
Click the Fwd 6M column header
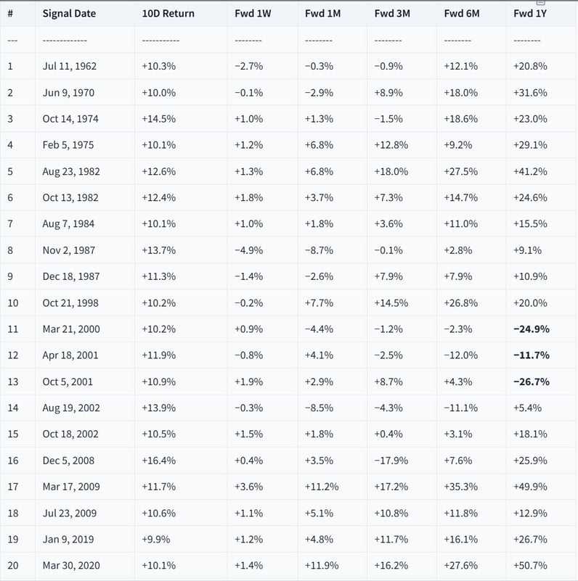pos(462,14)
